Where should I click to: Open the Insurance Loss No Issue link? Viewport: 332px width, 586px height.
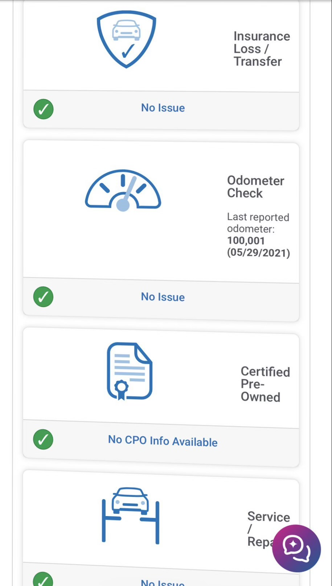[163, 108]
